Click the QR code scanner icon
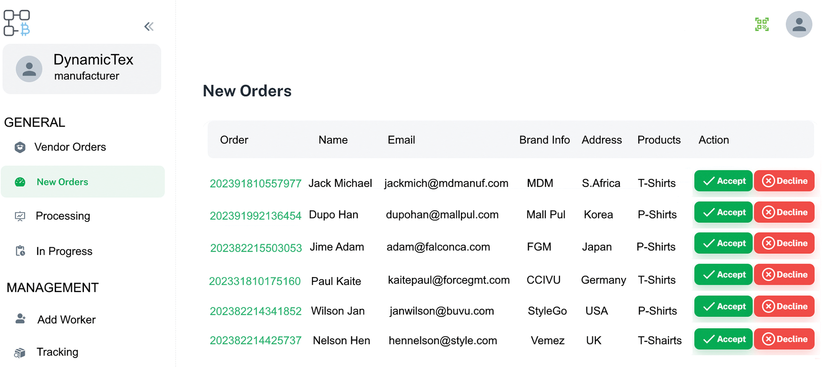Viewport: 822px width, 367px height. click(x=762, y=24)
